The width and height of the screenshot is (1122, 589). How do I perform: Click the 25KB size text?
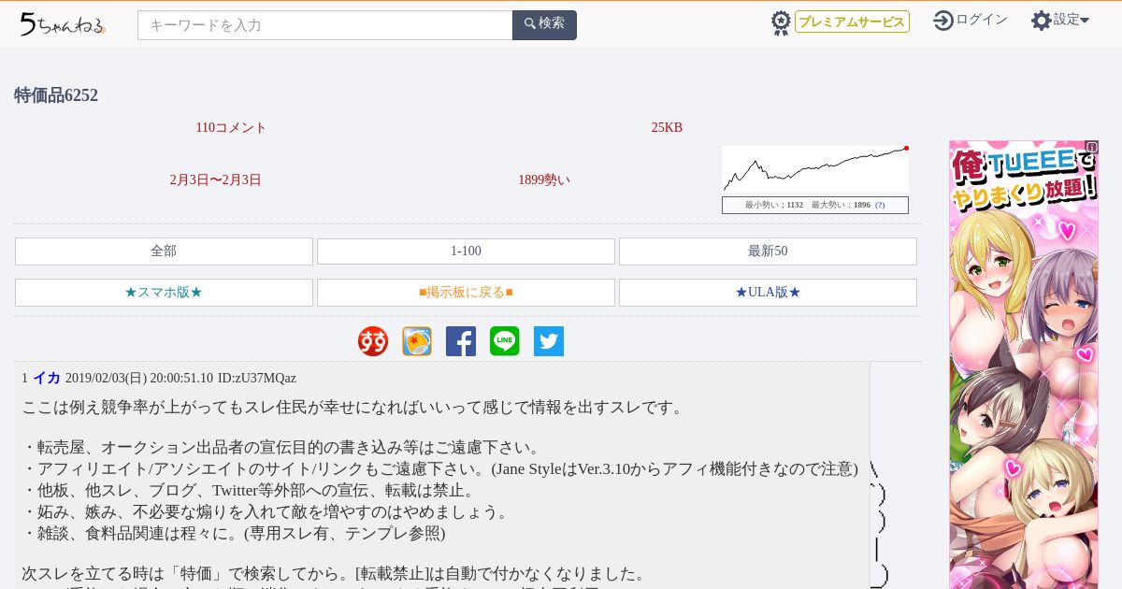click(x=667, y=127)
